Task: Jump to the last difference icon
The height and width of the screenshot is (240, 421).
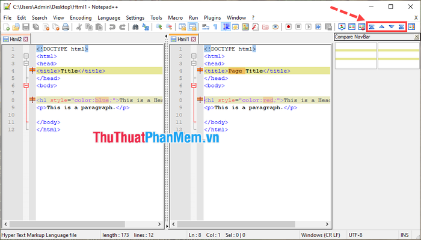Action: click(401, 27)
